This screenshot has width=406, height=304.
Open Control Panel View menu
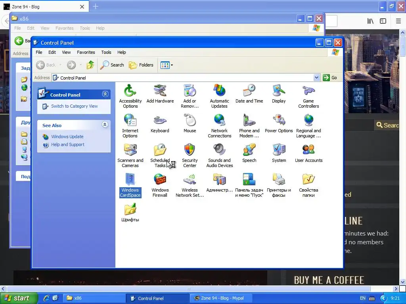[x=66, y=52]
